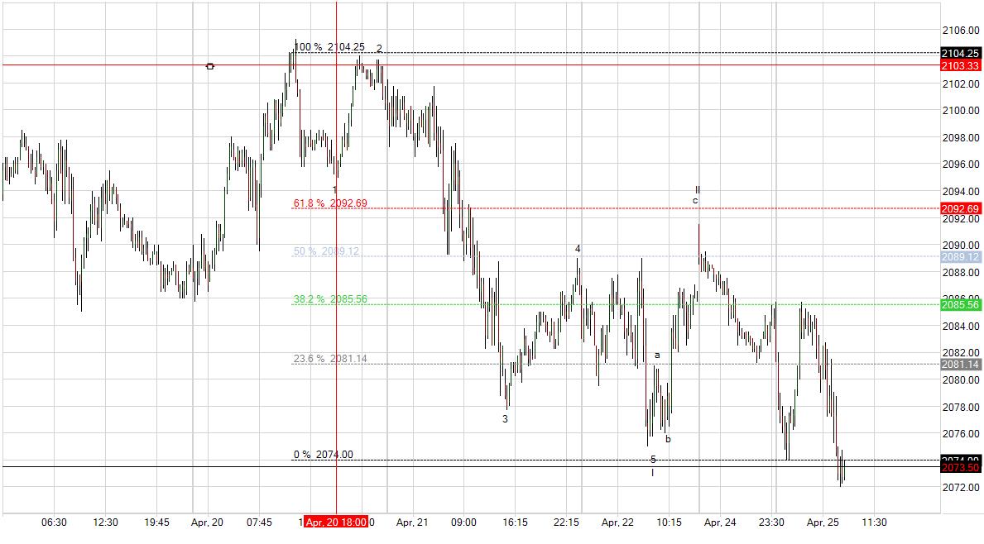Click the 09:00 time axis label
The height and width of the screenshot is (544, 984).
[463, 523]
